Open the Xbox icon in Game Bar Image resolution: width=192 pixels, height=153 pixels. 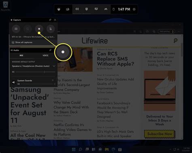pyautogui.click(x=59, y=9)
